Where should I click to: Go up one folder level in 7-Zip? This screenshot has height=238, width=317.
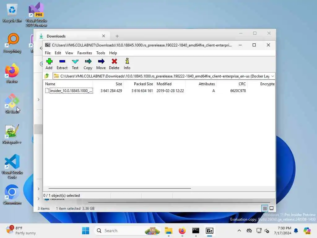(47, 76)
